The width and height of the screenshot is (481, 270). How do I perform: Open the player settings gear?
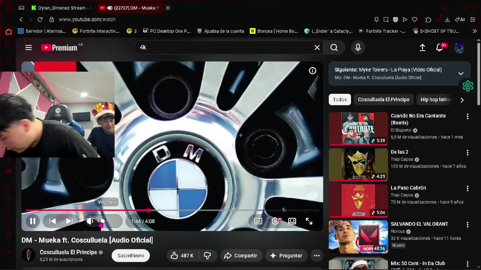(275, 221)
